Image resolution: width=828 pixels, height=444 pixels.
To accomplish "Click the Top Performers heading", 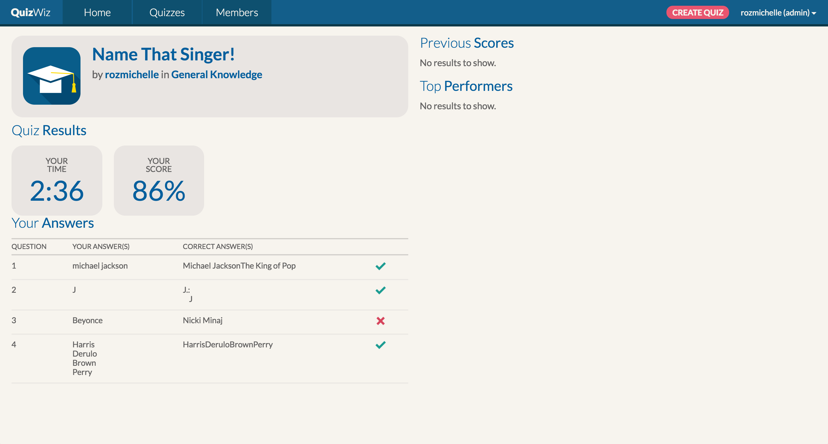I will 466,86.
